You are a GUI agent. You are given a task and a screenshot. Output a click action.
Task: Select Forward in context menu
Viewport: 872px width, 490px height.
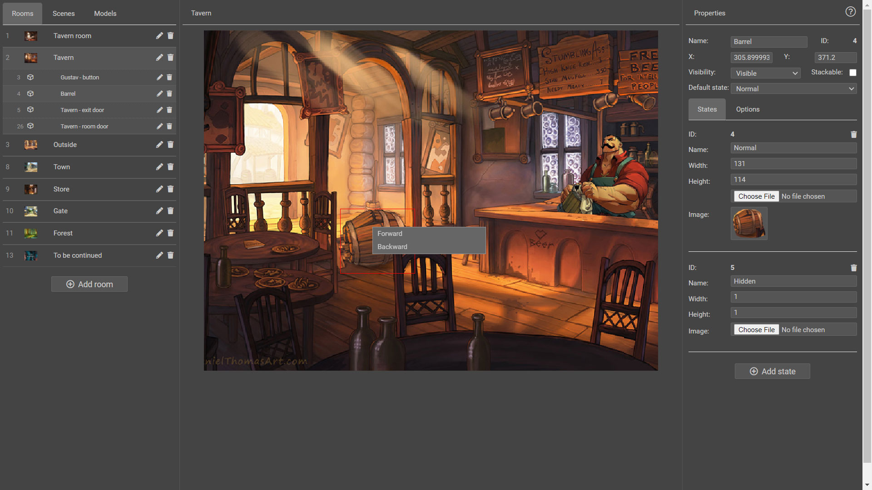tap(390, 234)
